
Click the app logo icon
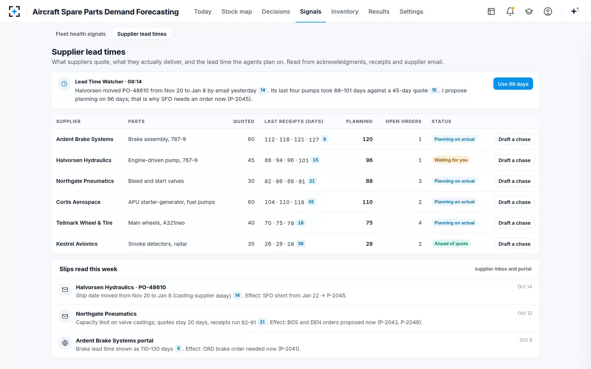pos(14,11)
